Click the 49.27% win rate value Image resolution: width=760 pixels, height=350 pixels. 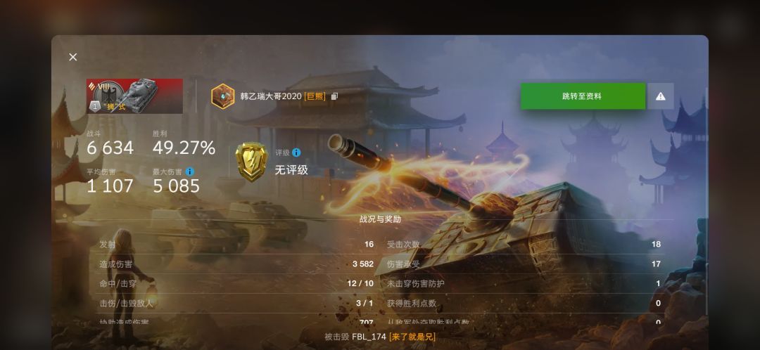click(x=184, y=148)
